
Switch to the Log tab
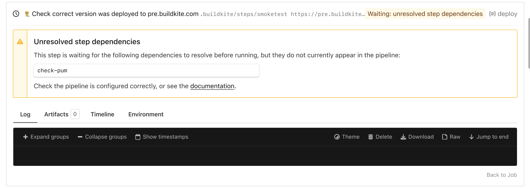tap(25, 114)
